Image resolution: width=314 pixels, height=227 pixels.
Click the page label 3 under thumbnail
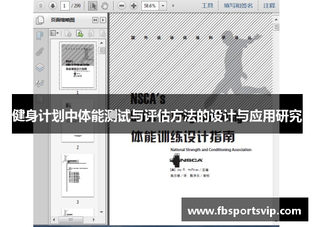pos(78,202)
